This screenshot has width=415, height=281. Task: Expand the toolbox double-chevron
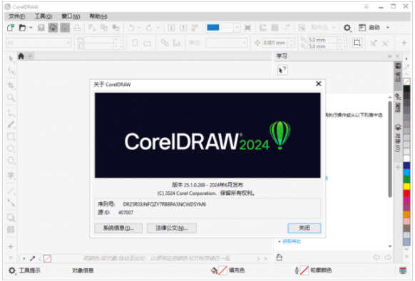point(11,258)
